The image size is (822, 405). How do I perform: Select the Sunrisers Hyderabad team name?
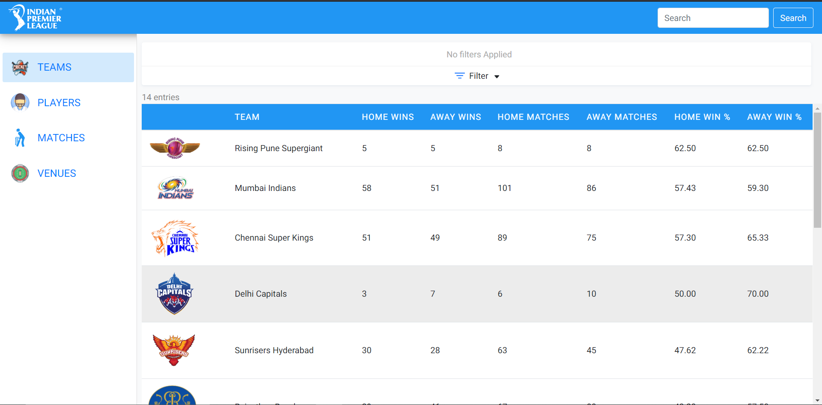point(274,350)
